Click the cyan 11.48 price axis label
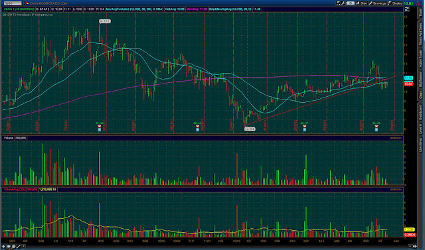This screenshot has width=425, height=250. coord(408,78)
